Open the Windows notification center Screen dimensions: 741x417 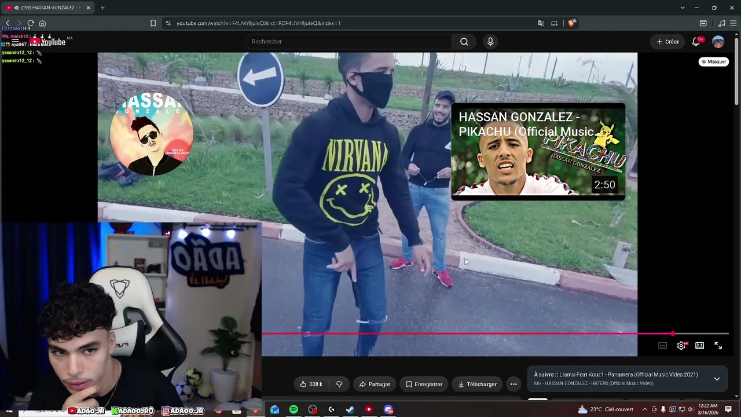point(729,409)
